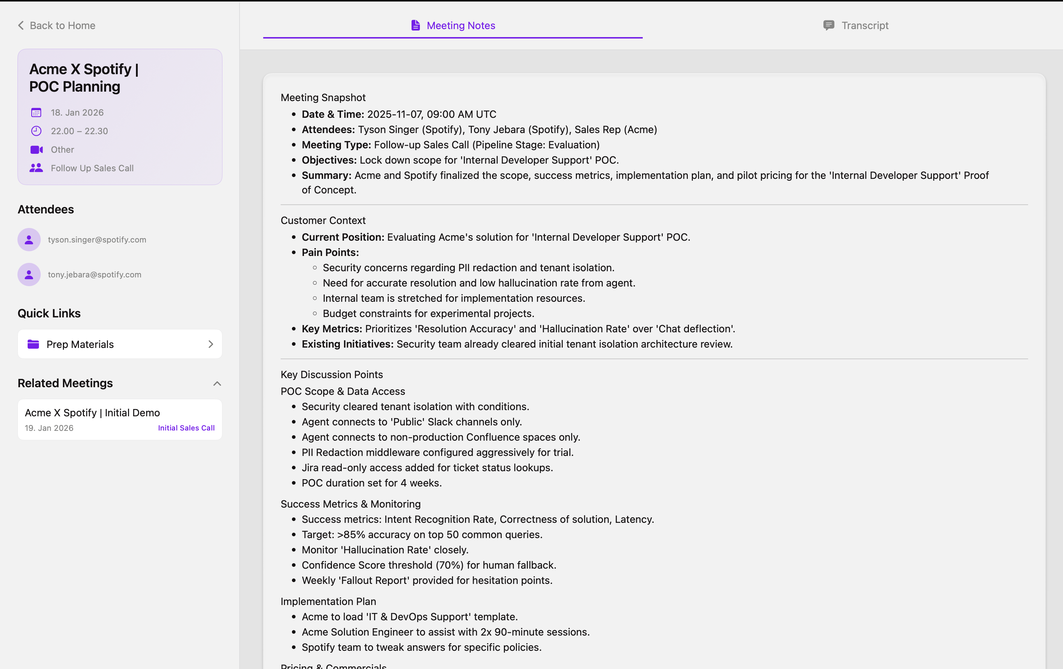Switch to the Transcript tab

tap(855, 25)
